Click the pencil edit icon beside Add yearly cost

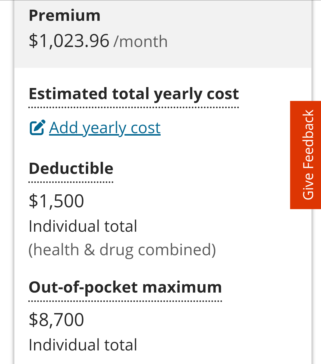coord(38,127)
